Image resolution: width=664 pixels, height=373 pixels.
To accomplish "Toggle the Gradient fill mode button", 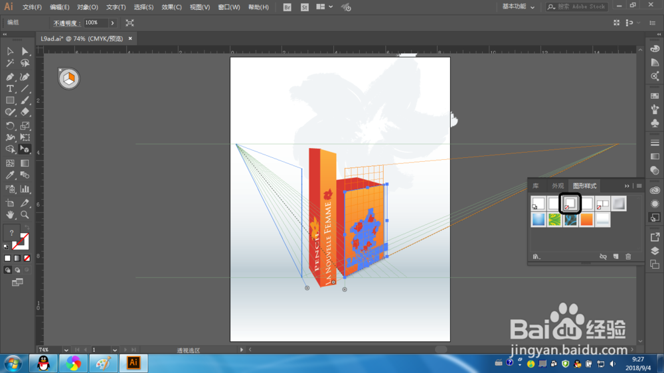I will coord(17,258).
